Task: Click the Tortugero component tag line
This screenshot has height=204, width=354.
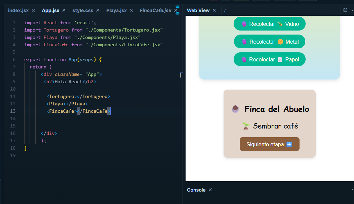Action: 78,97
